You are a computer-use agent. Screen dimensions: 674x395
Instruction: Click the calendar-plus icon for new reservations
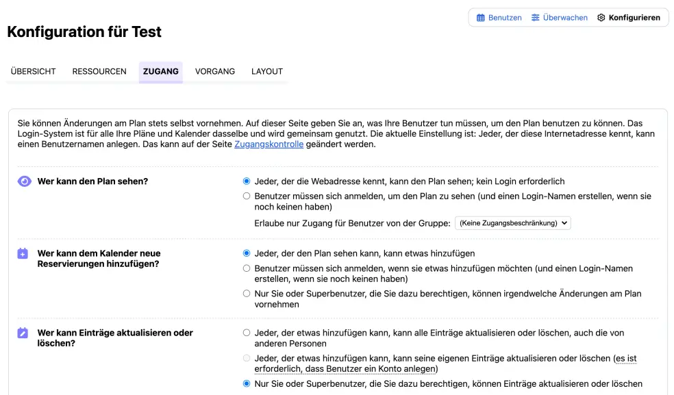[x=24, y=254]
